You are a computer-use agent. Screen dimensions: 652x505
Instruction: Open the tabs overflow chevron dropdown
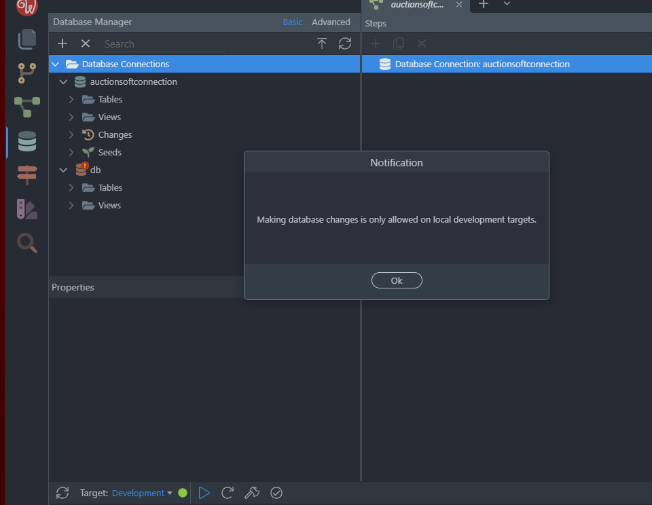pyautogui.click(x=507, y=4)
